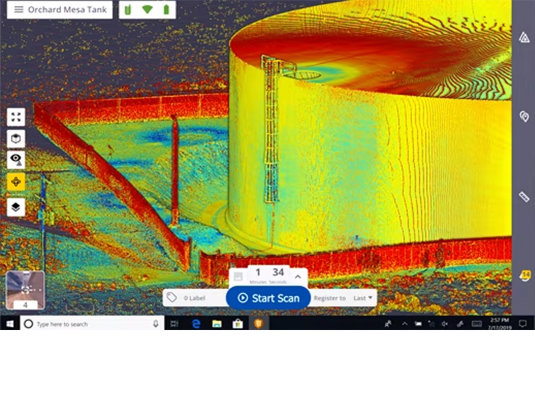Click the battery icon in system tray

tap(418, 324)
